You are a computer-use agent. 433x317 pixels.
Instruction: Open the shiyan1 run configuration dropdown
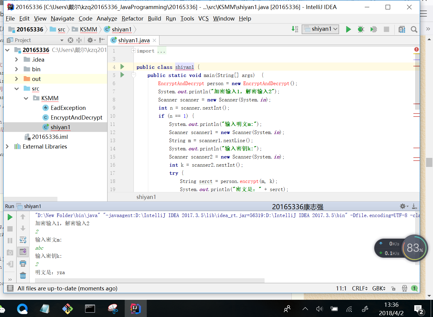click(320, 29)
